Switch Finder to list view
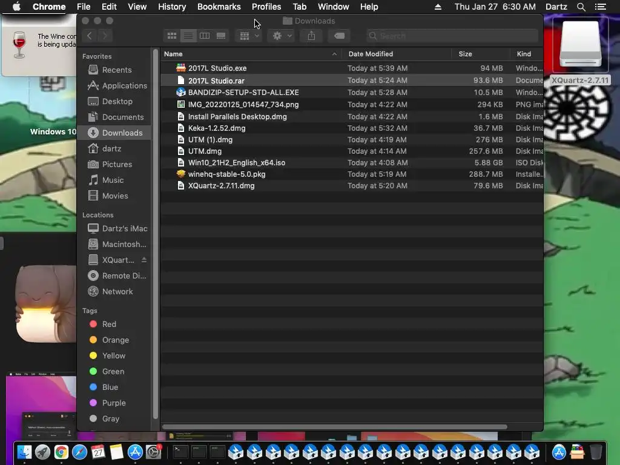 pos(188,36)
